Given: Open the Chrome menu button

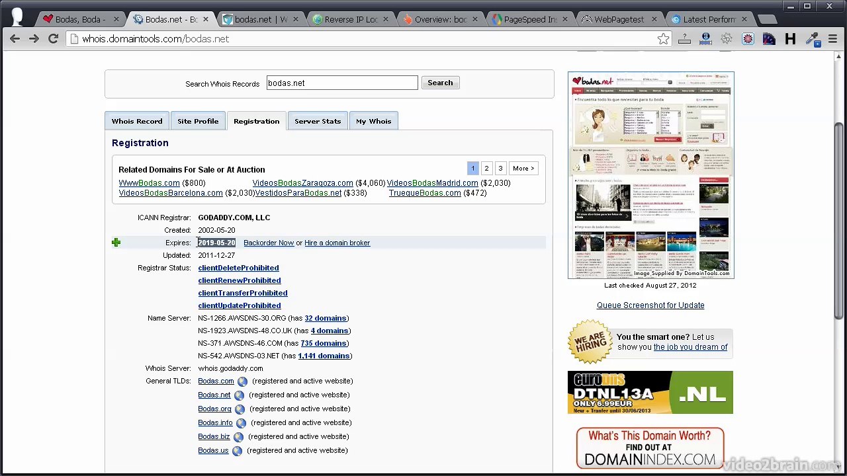Looking at the screenshot, I should pyautogui.click(x=831, y=39).
